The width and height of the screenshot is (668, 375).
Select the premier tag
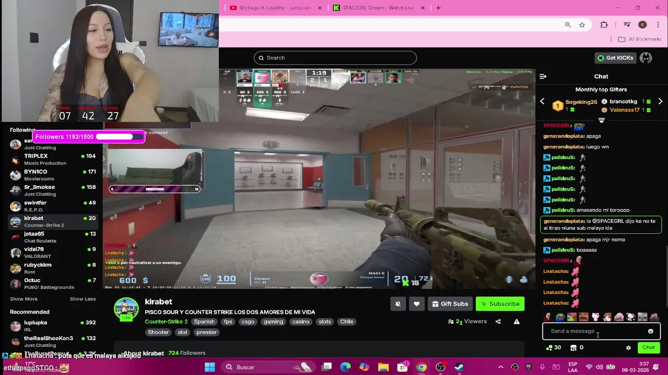point(207,332)
